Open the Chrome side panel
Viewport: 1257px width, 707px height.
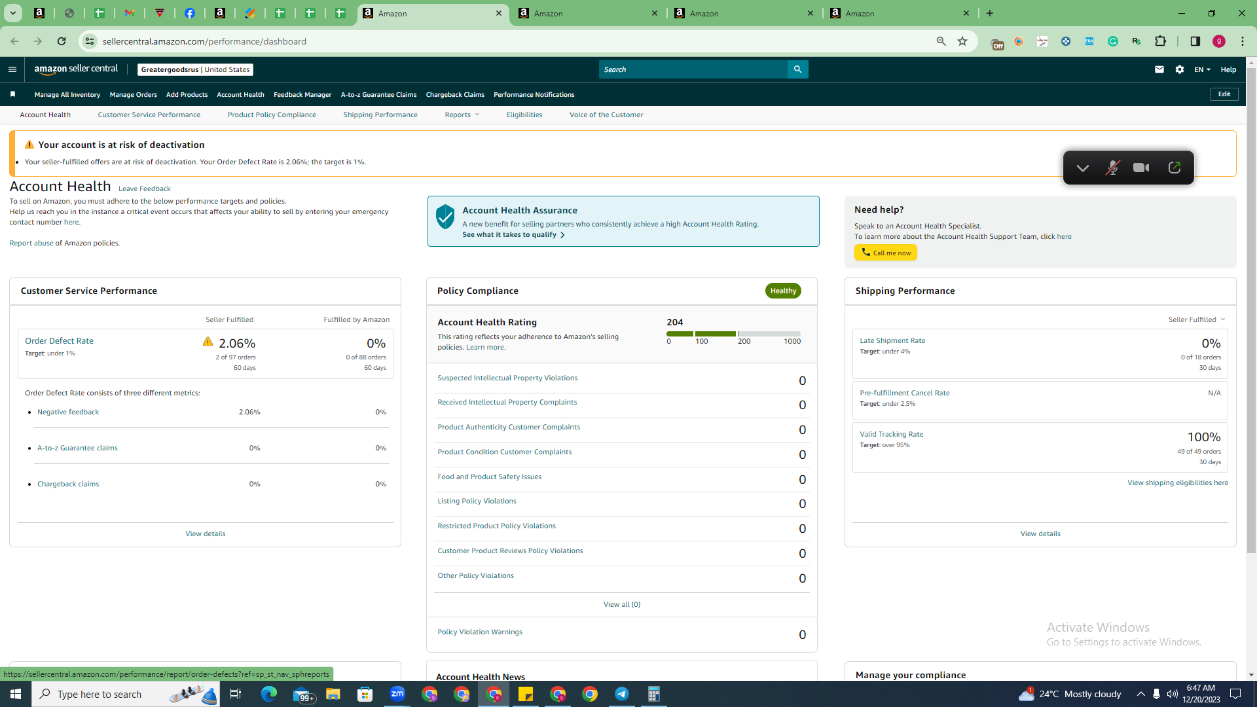(1195, 41)
